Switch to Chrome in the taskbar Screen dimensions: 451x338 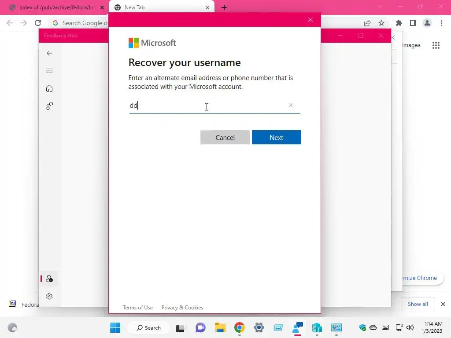[x=239, y=327]
